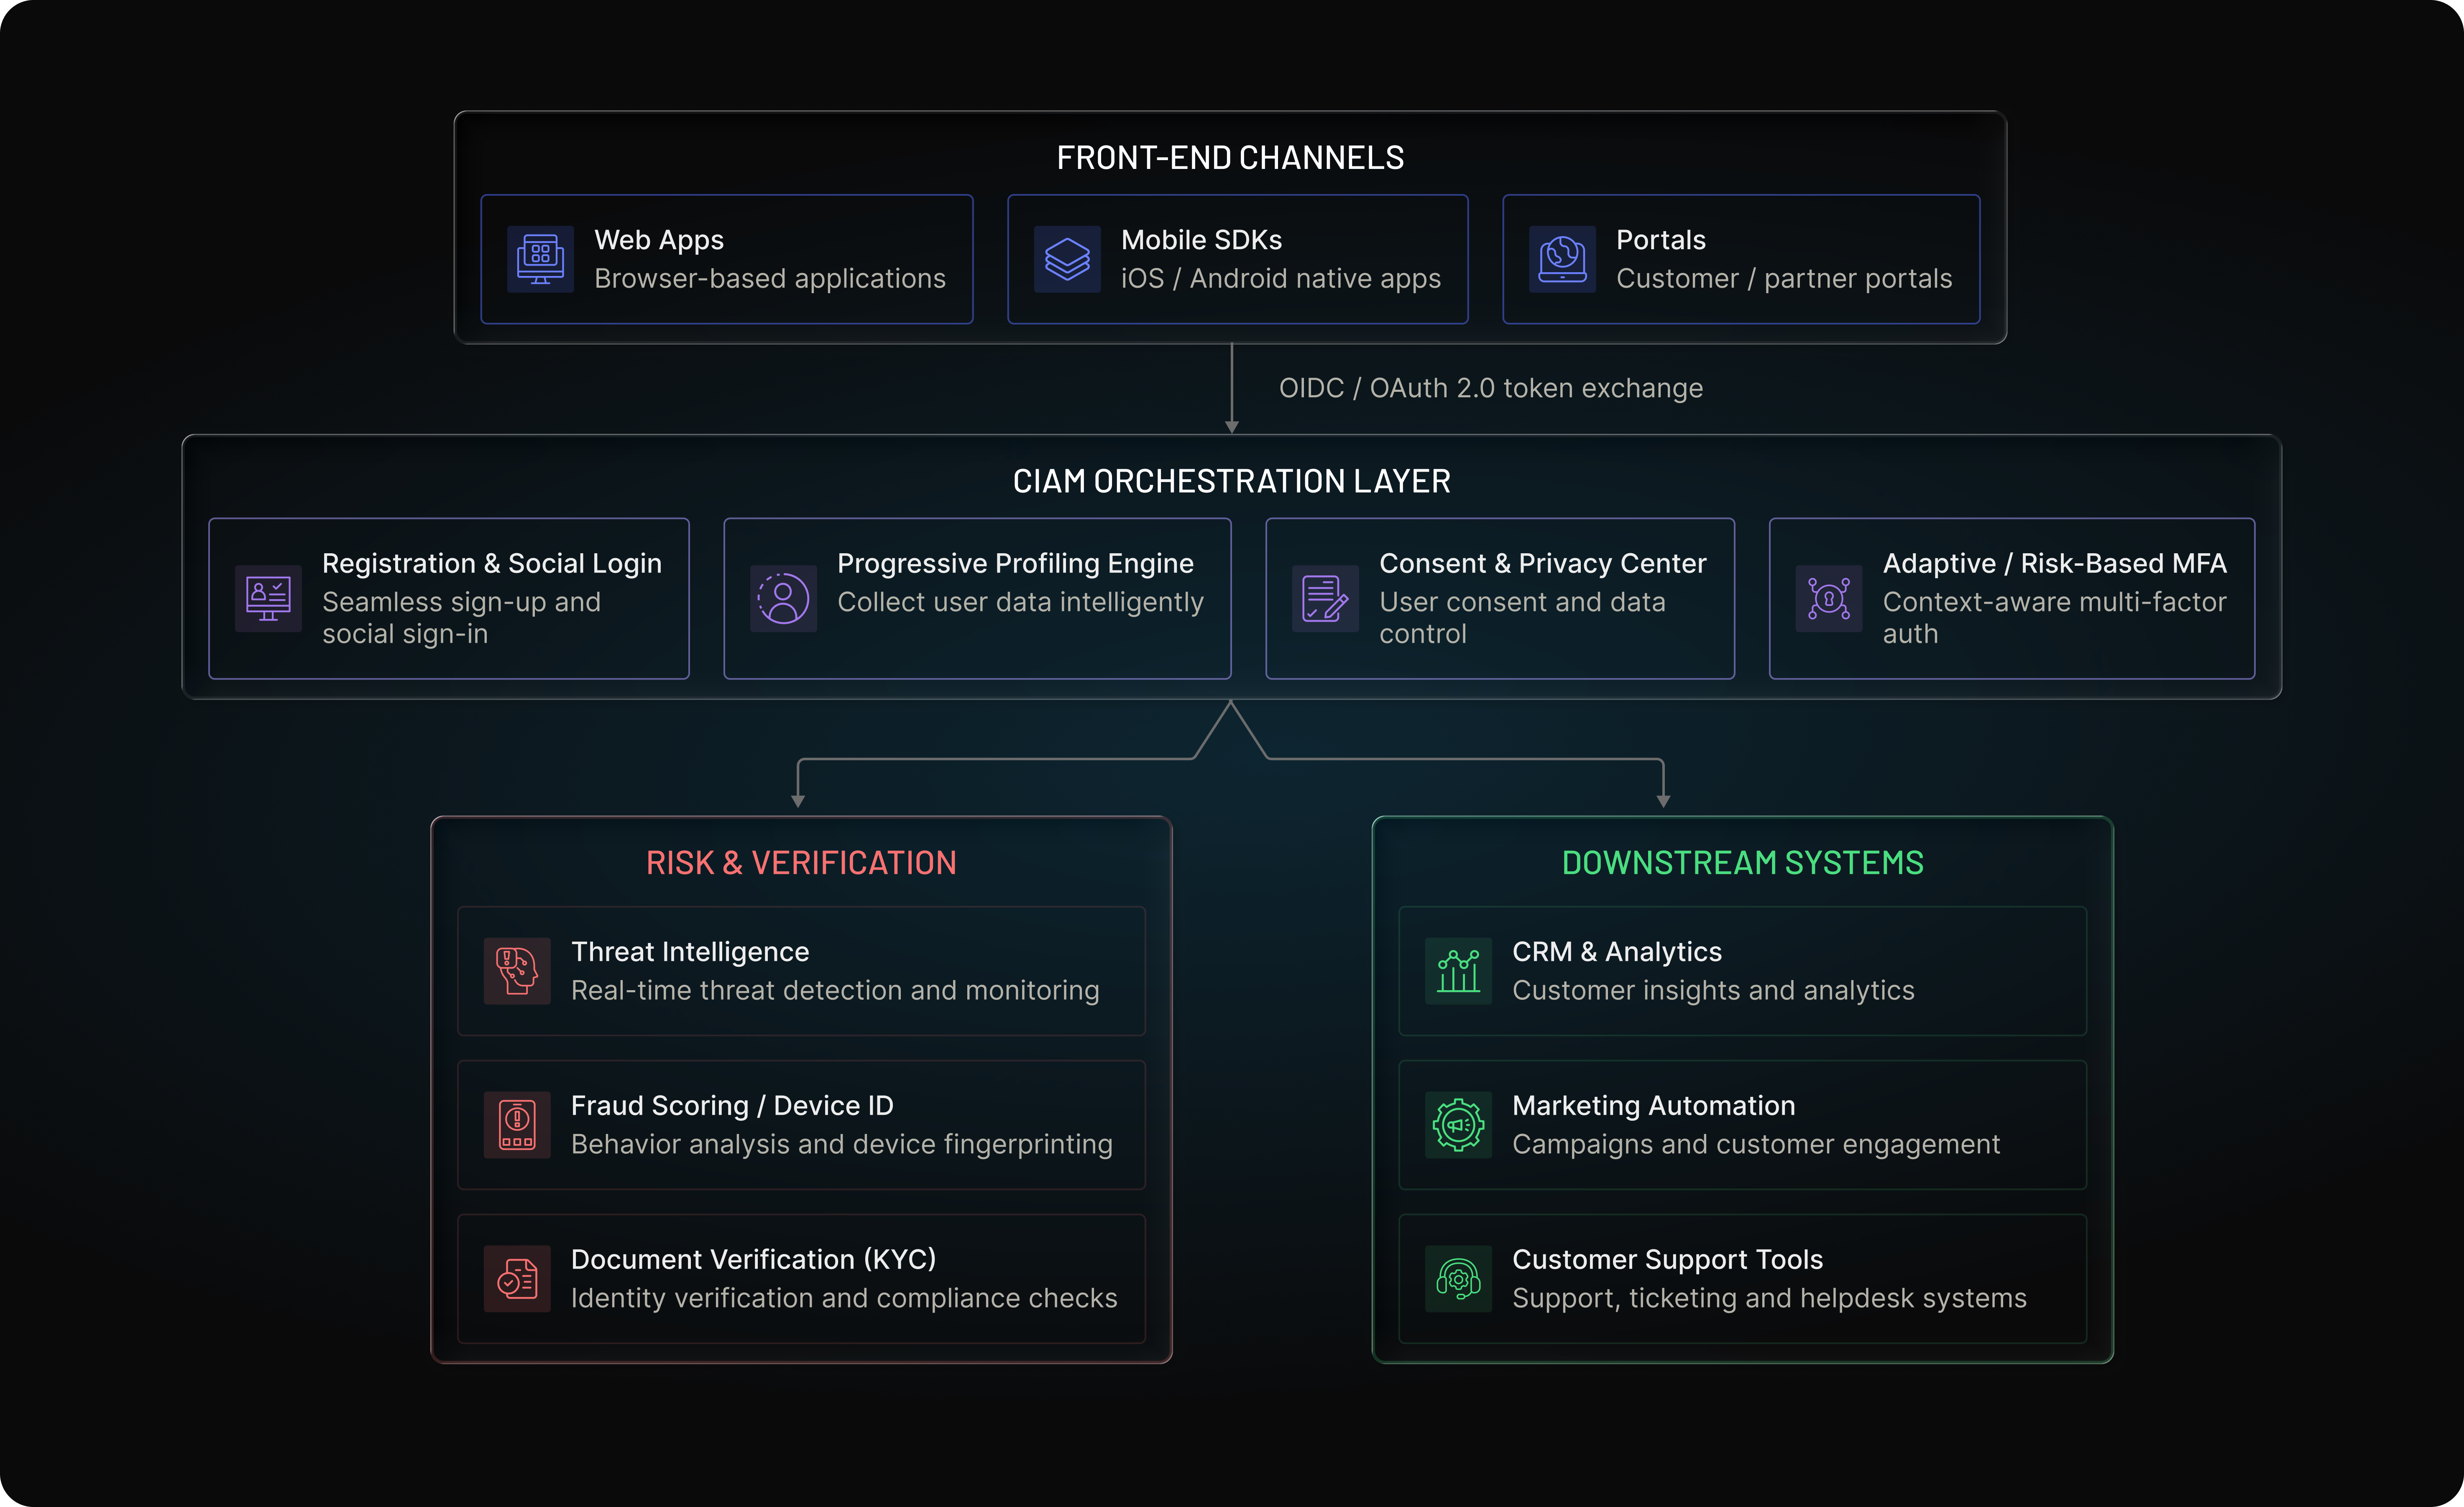Click the Customer Support Tools headset icon
2464x1507 pixels.
pyautogui.click(x=1458, y=1279)
